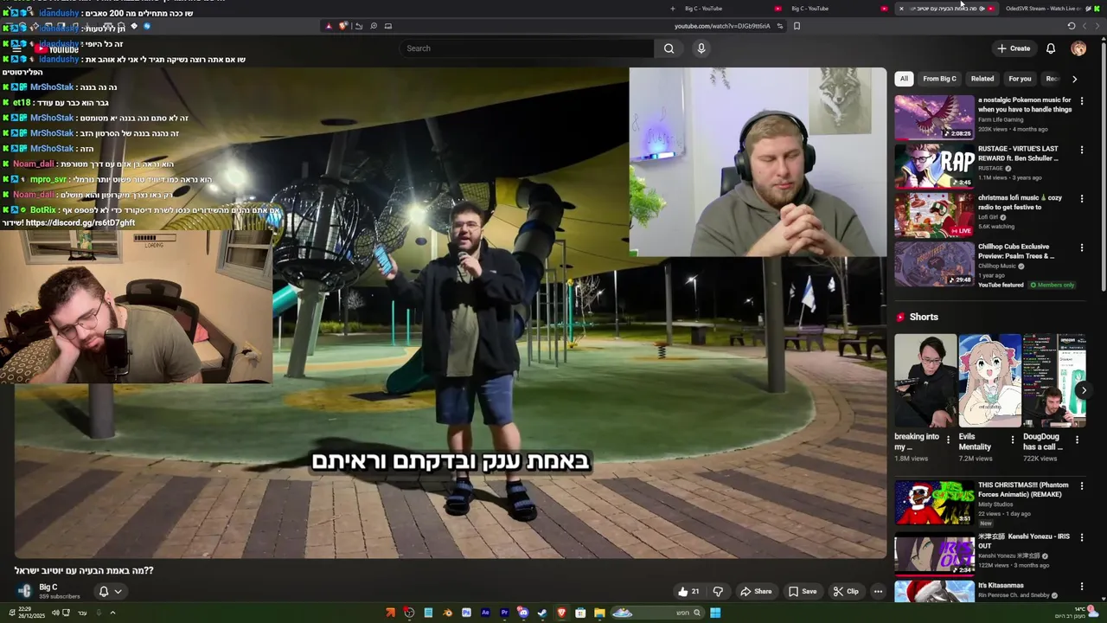Select the All filter chip

coord(904,79)
